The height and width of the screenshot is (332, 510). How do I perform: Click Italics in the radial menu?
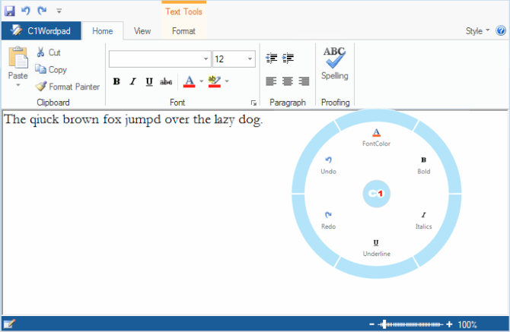pyautogui.click(x=423, y=220)
